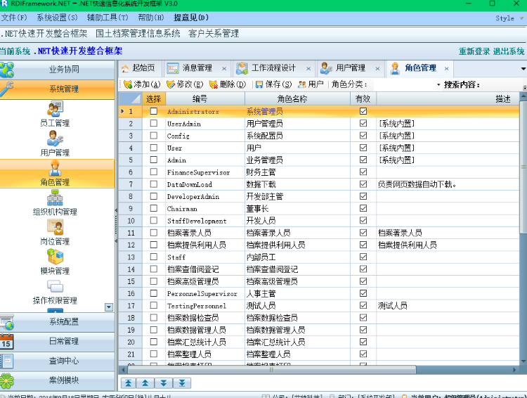Image resolution: width=527 pixels, height=398 pixels.
Task: Toggle 有效 checkbox for Staff row
Action: coord(363,257)
